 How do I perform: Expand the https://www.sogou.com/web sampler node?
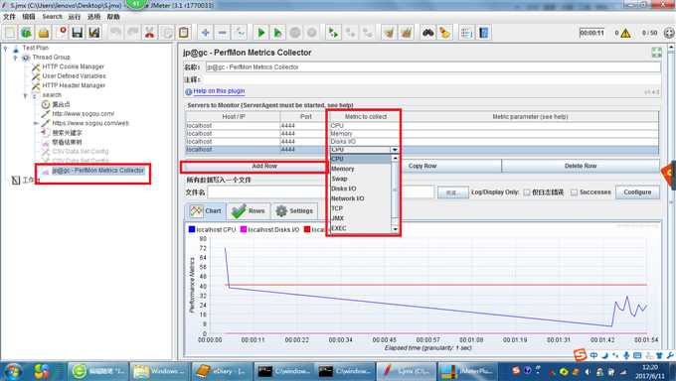point(36,123)
